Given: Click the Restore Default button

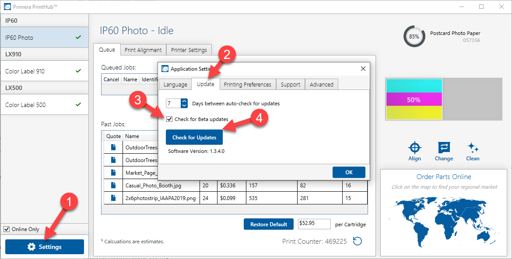Looking at the screenshot, I should click(268, 224).
